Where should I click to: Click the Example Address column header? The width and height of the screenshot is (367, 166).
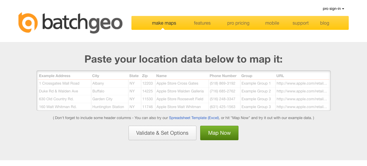click(55, 76)
